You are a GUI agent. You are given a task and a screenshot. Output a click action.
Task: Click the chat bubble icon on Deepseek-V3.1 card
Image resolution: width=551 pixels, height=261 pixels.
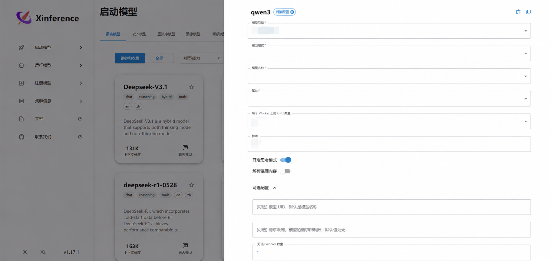tap(185, 148)
